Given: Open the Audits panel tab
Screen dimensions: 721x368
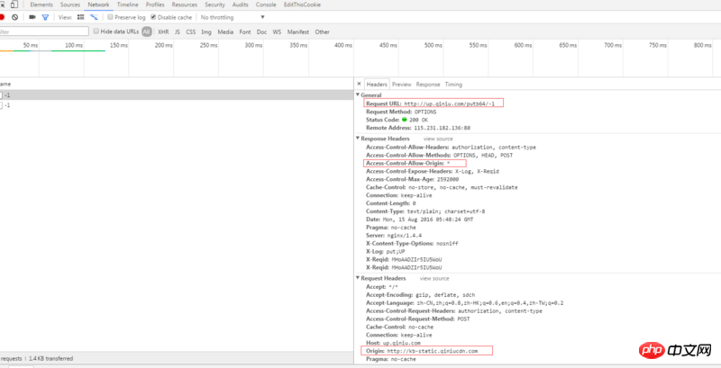Looking at the screenshot, I should 241,5.
